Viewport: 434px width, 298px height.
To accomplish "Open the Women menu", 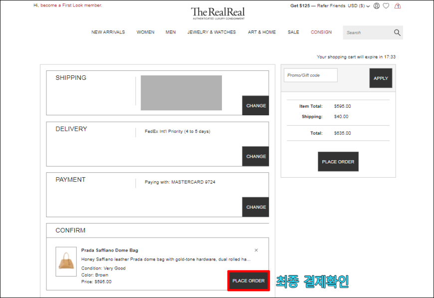I will point(145,32).
